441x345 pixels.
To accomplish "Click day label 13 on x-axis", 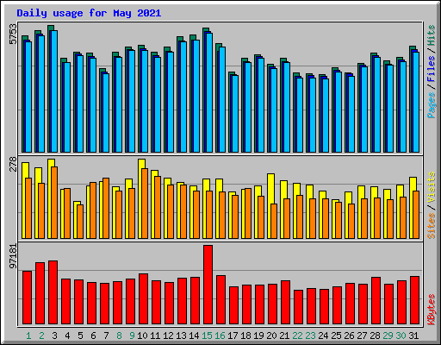I will coord(181,336).
